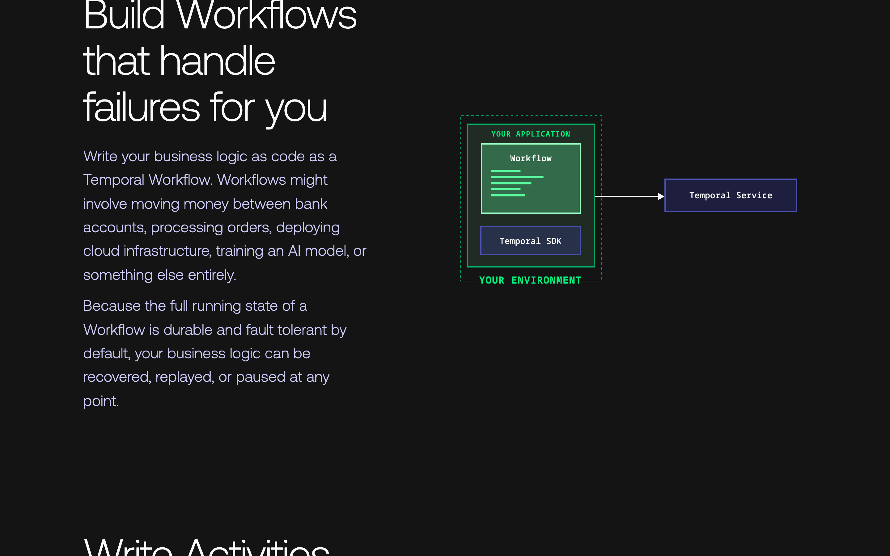This screenshot has width=890, height=556.
Task: Click the Temporal Service box in the diagram
Action: click(x=731, y=195)
